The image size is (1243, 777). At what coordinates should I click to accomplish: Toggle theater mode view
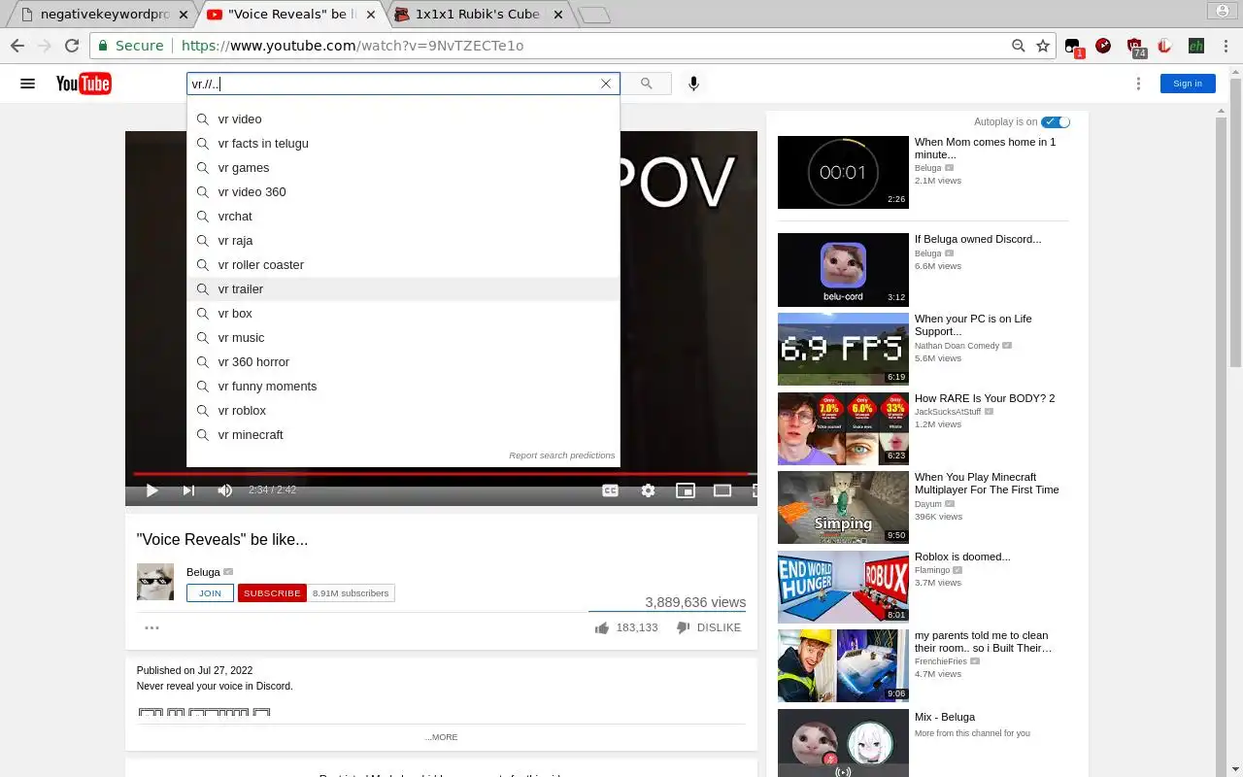pyautogui.click(x=722, y=490)
